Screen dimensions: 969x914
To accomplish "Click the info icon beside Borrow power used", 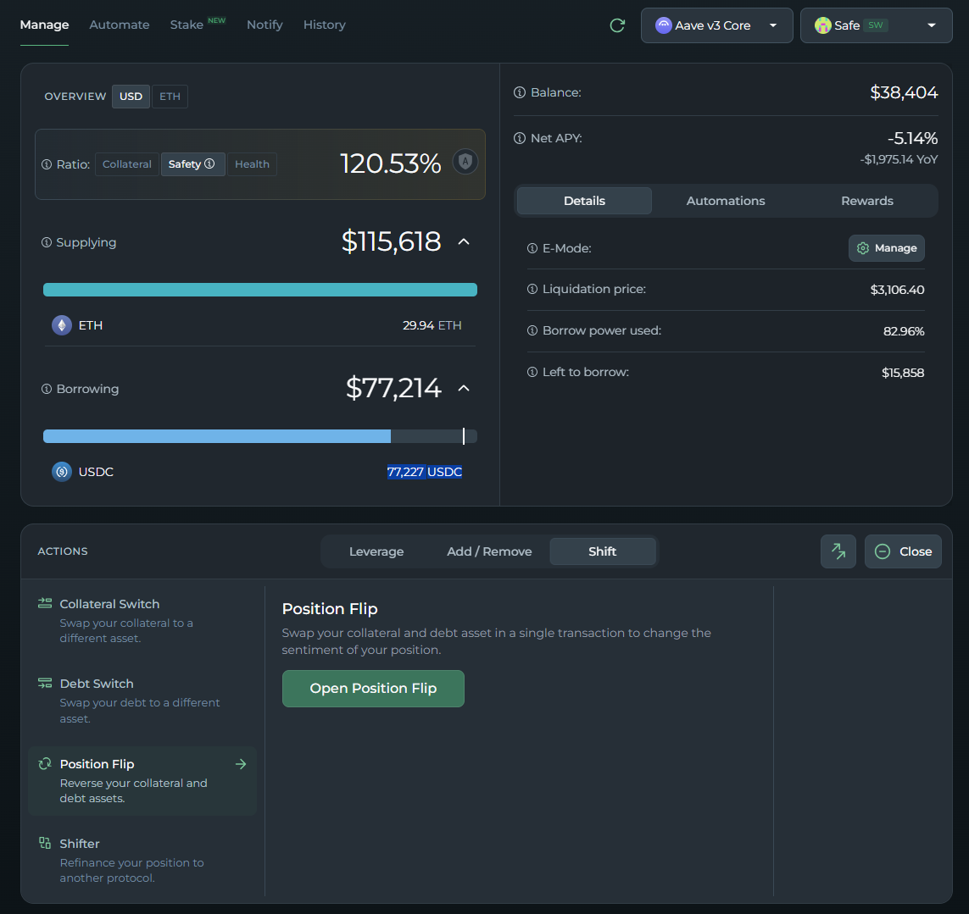I will (x=532, y=331).
